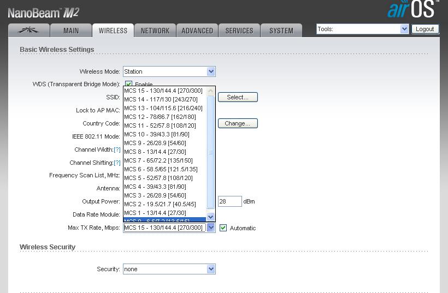Switch to the NETWORK tab
The width and height of the screenshot is (448, 293).
155,31
